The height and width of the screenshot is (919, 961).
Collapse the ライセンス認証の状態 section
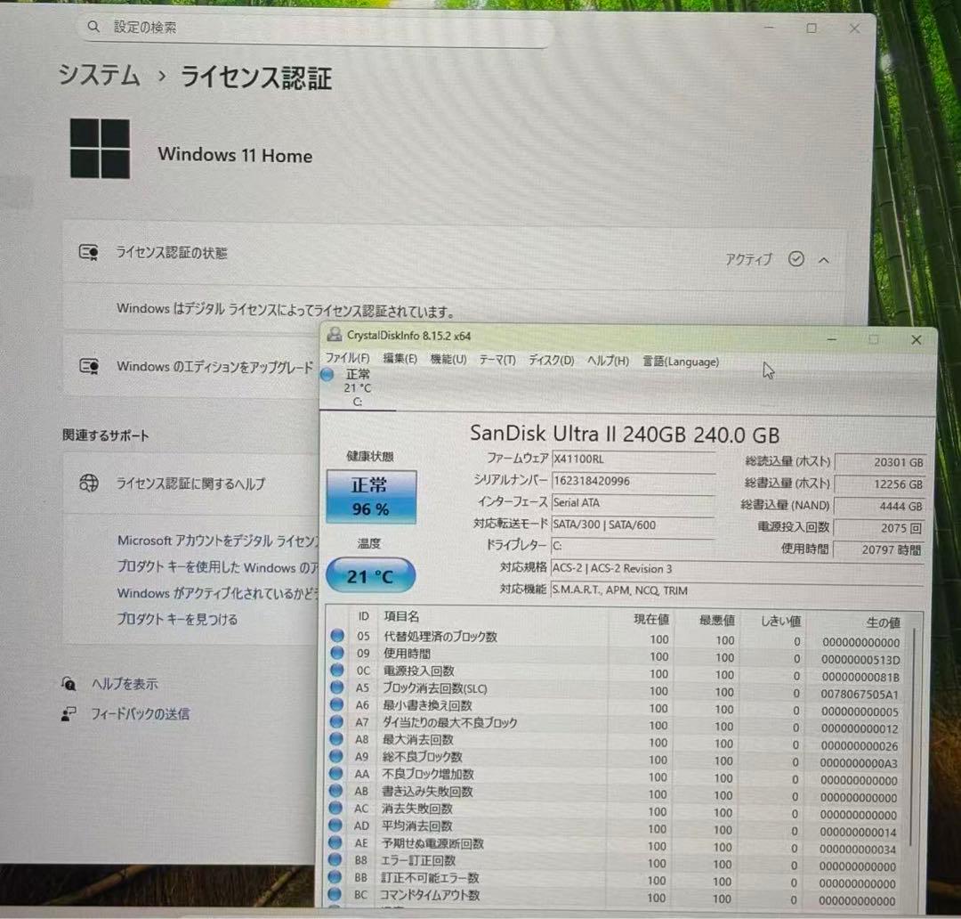click(823, 259)
